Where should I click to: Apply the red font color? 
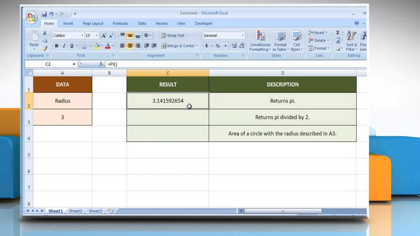(108, 46)
